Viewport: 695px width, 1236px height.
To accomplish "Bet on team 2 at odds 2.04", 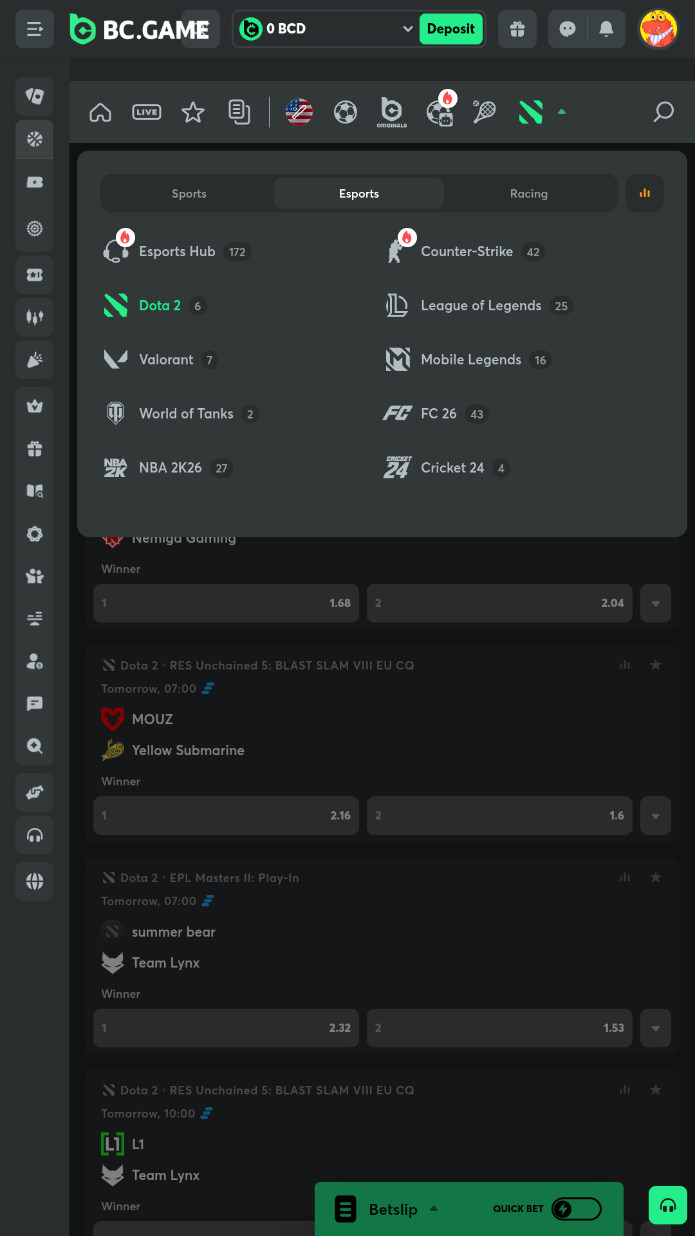I will click(x=499, y=603).
